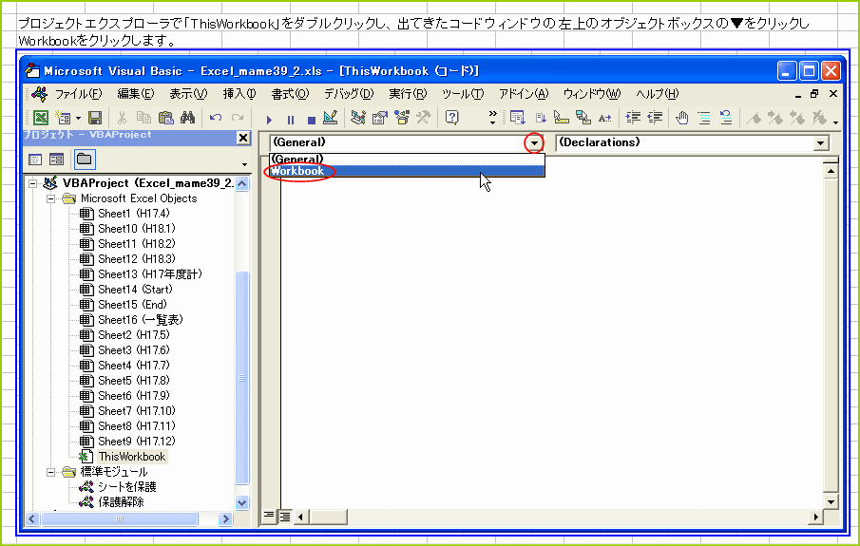This screenshot has height=546, width=860.
Task: Select the シートを保護 module
Action: tap(126, 487)
